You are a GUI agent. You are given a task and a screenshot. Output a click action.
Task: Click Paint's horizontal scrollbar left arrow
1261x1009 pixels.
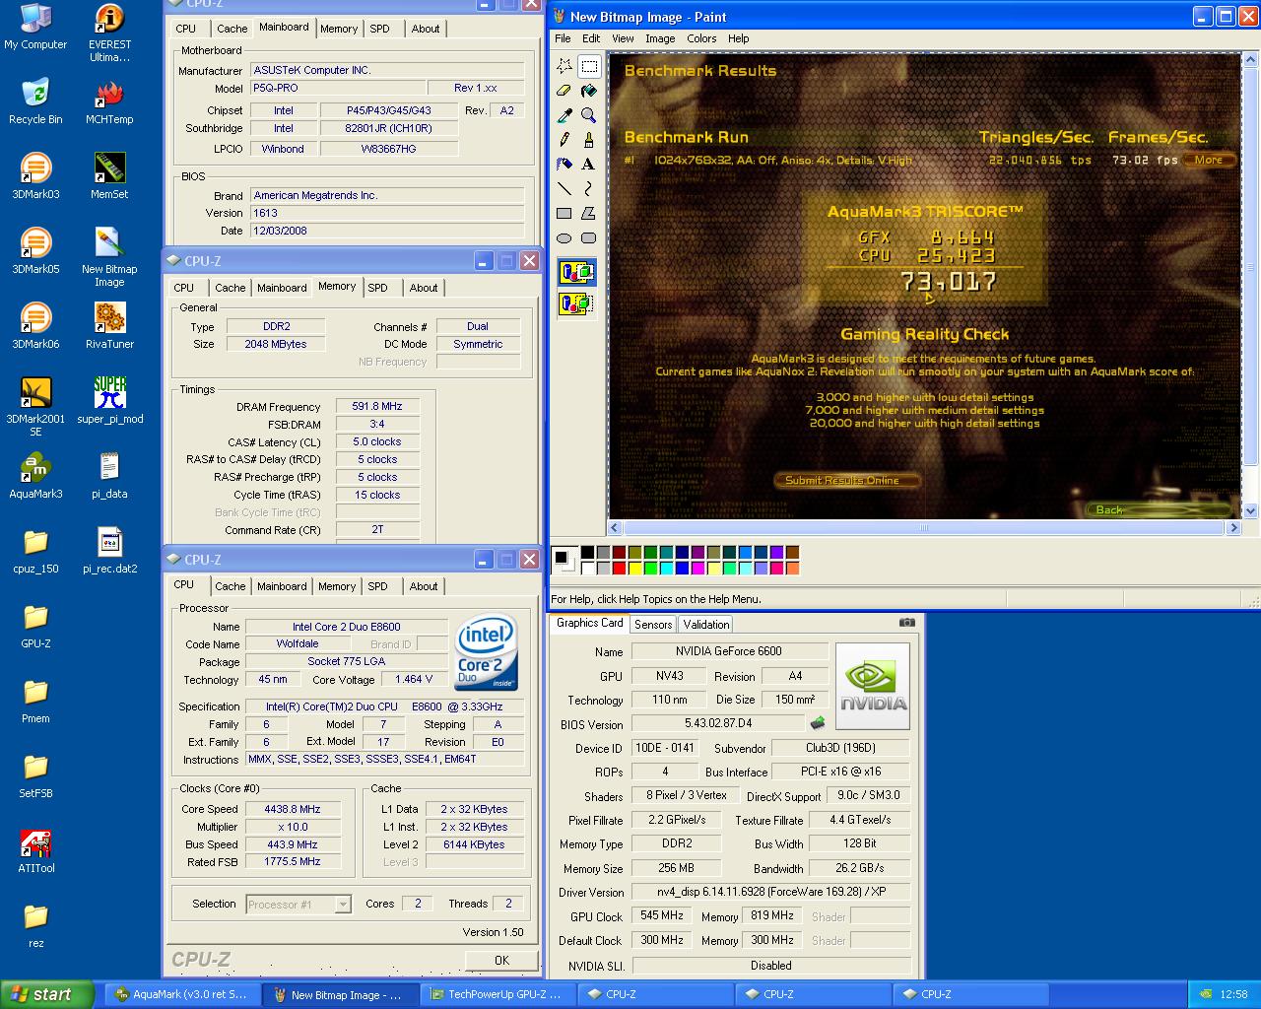616,528
